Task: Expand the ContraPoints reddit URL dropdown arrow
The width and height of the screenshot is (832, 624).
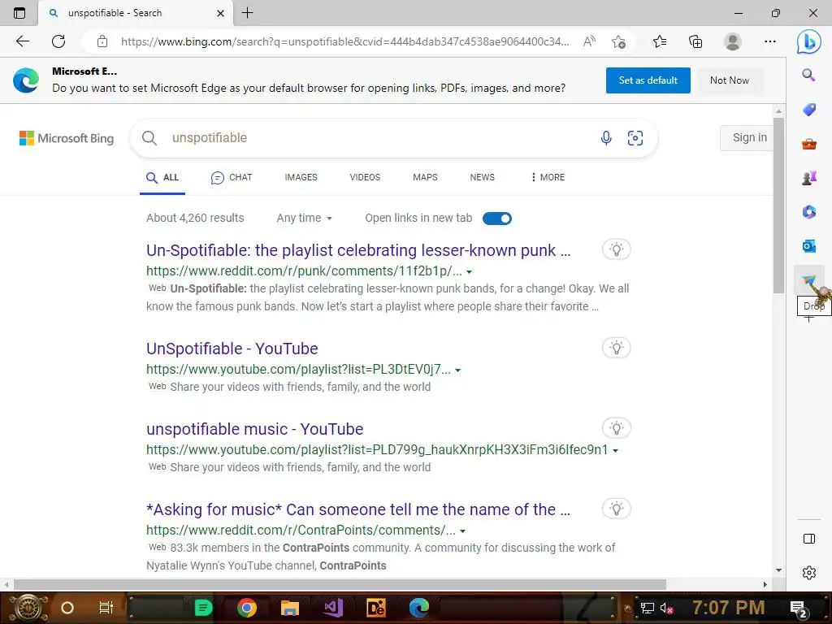Action: [x=462, y=531]
